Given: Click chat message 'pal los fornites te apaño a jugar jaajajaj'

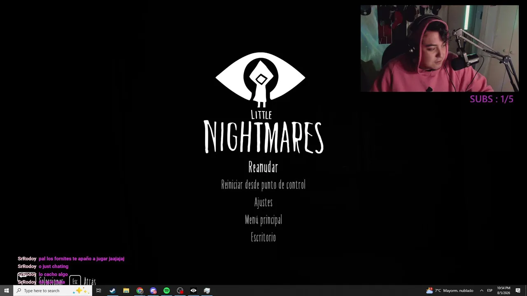Looking at the screenshot, I should [82, 259].
